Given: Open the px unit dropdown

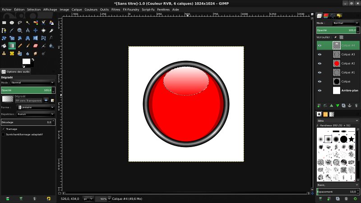Looking at the screenshot, I should click(88, 198).
